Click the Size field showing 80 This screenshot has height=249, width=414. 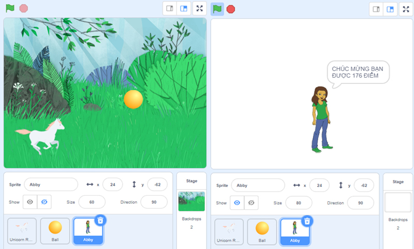299,203
